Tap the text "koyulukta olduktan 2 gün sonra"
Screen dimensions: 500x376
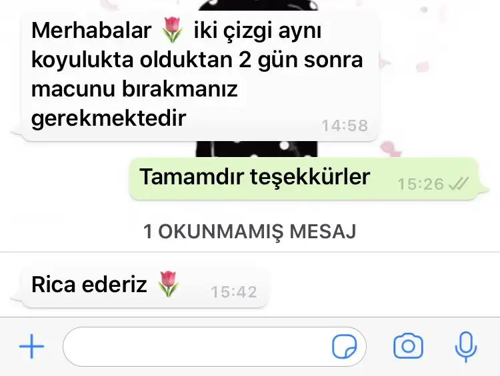197,60
